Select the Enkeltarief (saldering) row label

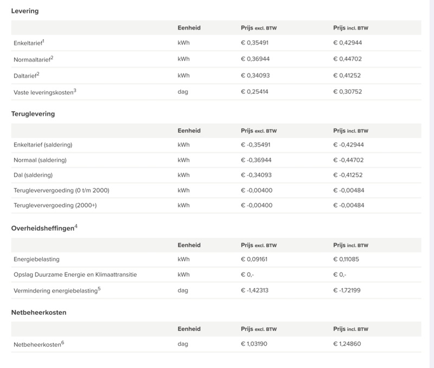[x=43, y=145]
